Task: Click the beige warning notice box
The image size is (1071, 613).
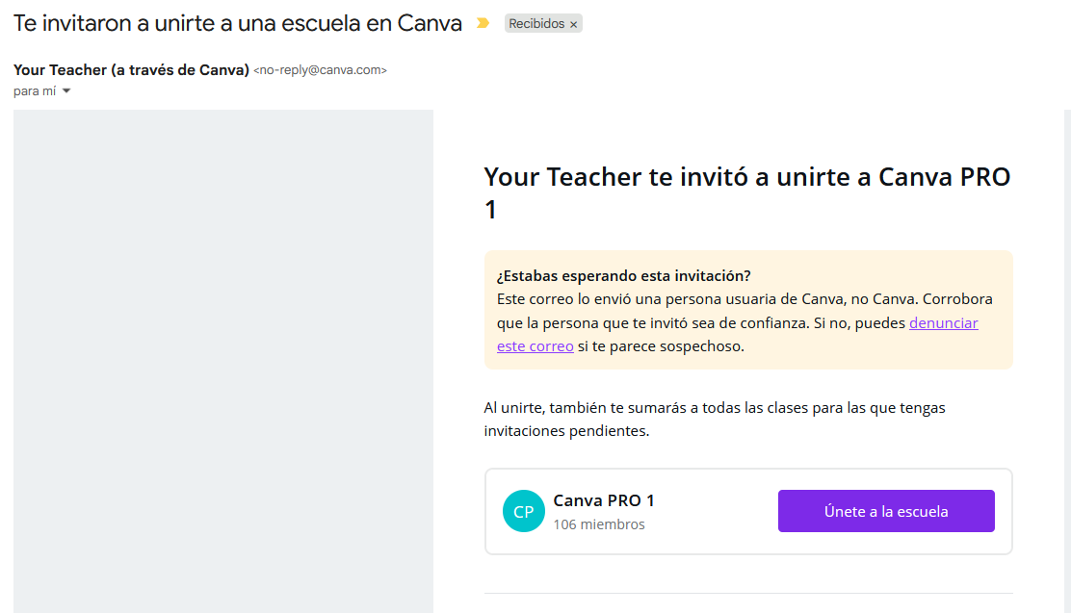Action: (x=748, y=310)
